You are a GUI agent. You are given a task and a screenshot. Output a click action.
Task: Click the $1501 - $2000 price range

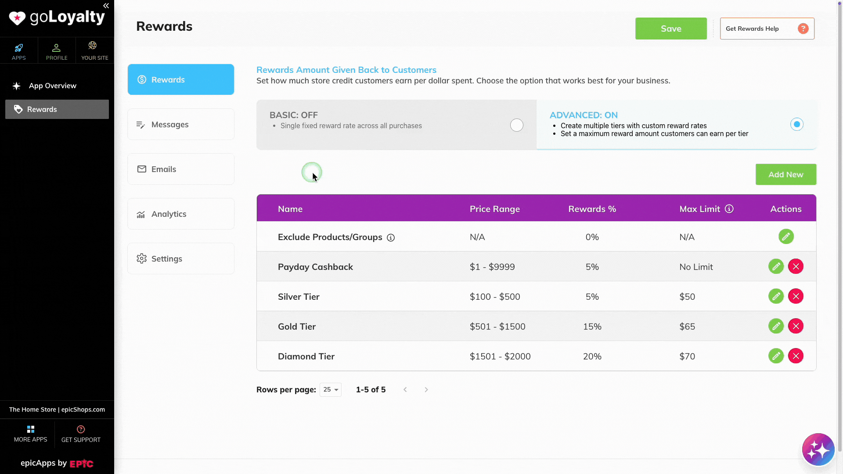(x=500, y=356)
